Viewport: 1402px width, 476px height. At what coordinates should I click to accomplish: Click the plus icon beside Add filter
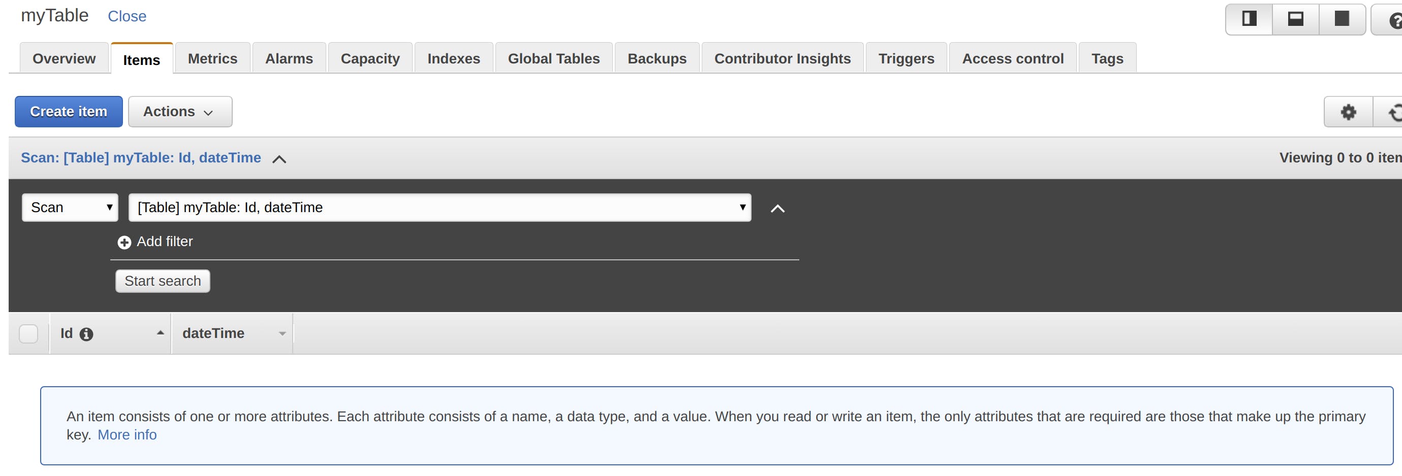point(124,242)
